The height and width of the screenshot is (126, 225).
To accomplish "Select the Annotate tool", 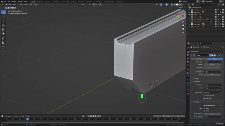I will (3, 38).
